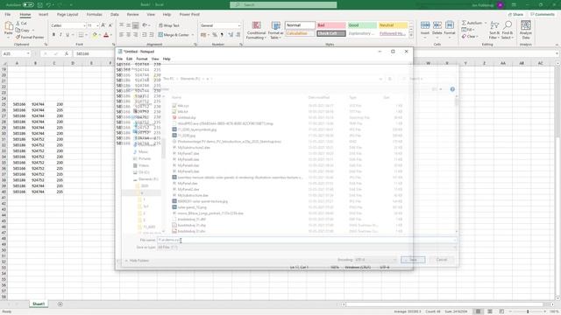The image size is (561, 315).
Task: Click the Share button in Excel
Action: click(x=515, y=14)
